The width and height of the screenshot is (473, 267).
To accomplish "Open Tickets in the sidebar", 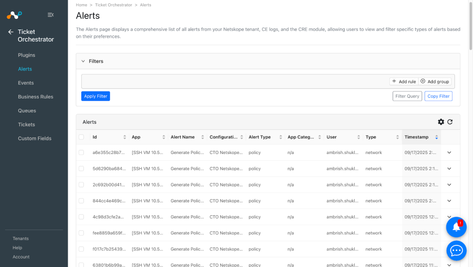I will pos(26,125).
